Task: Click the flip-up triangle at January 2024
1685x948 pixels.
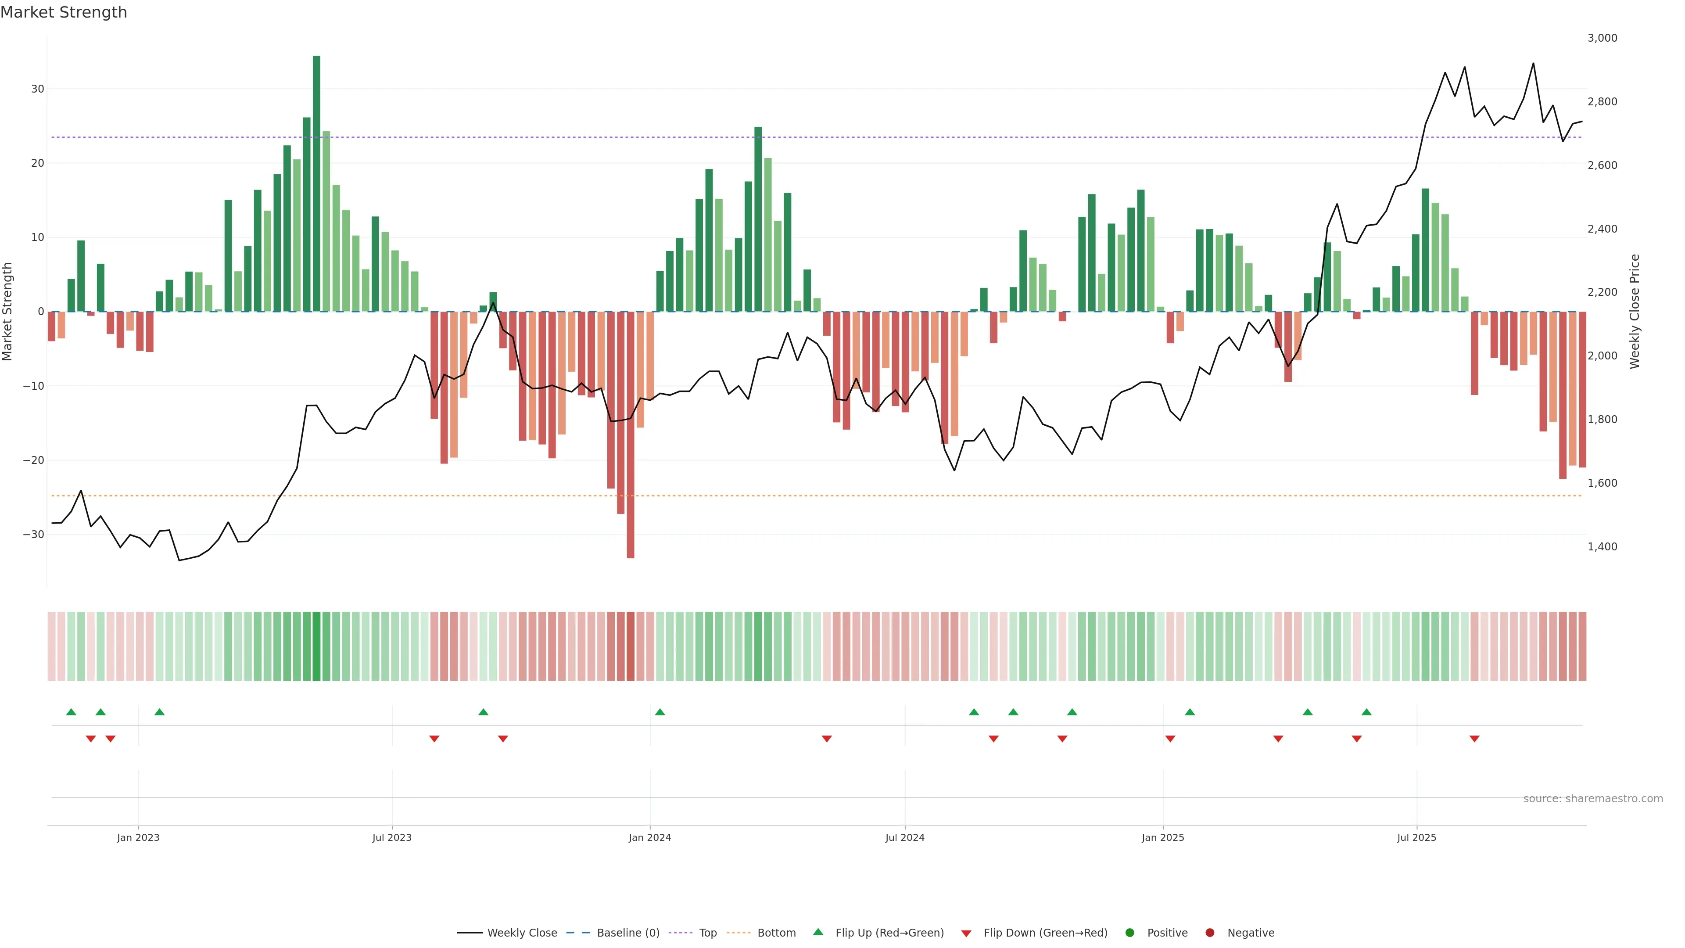Action: coord(660,712)
